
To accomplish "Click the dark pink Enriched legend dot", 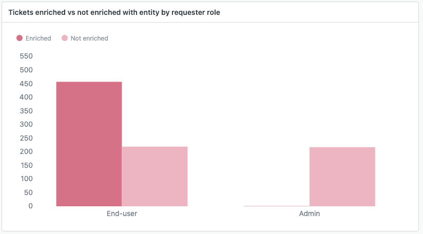I will [20, 38].
